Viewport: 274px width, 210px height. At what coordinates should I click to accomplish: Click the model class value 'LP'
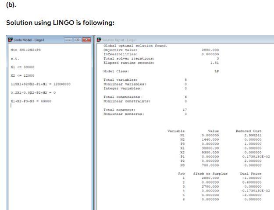pyautogui.click(x=217, y=71)
